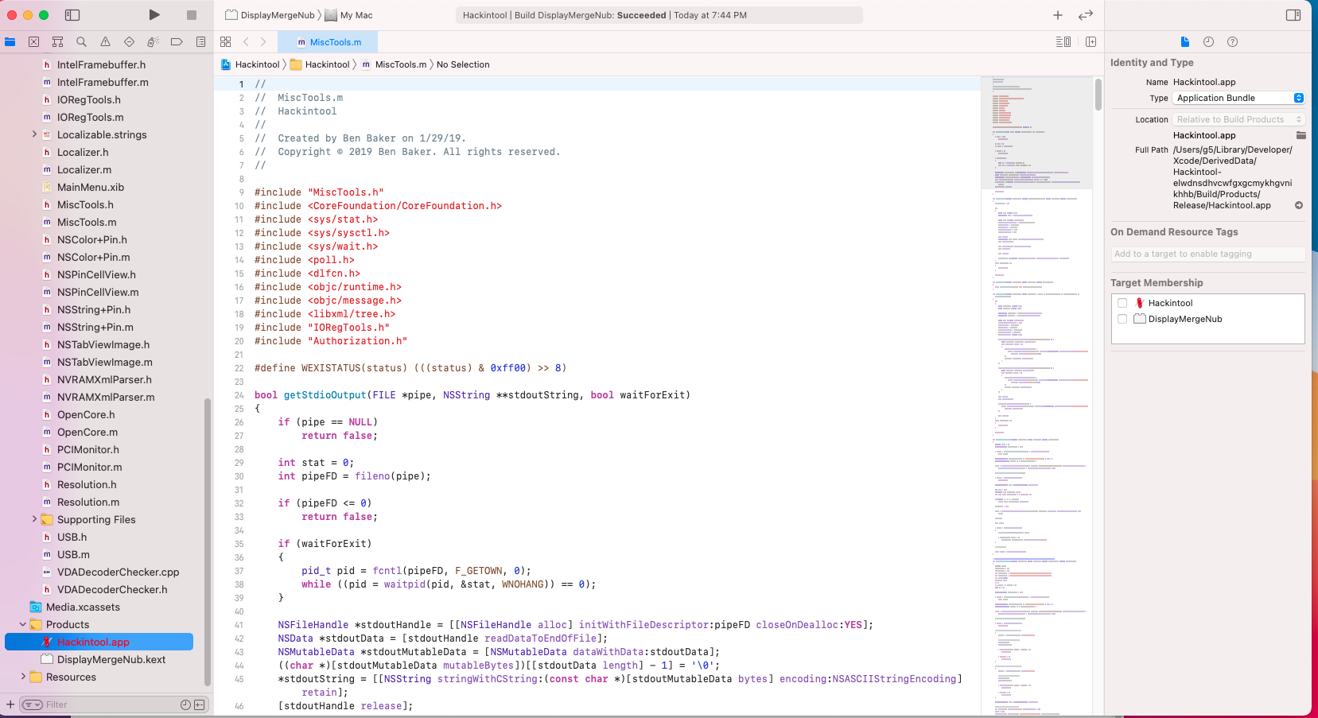Click the Run button in the toolbar
Image resolution: width=1318 pixels, height=718 pixels.
pyautogui.click(x=154, y=14)
